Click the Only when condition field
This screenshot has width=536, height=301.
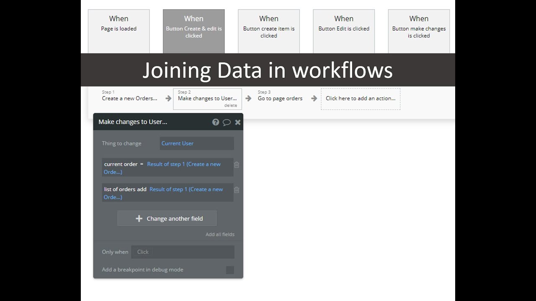click(x=183, y=252)
